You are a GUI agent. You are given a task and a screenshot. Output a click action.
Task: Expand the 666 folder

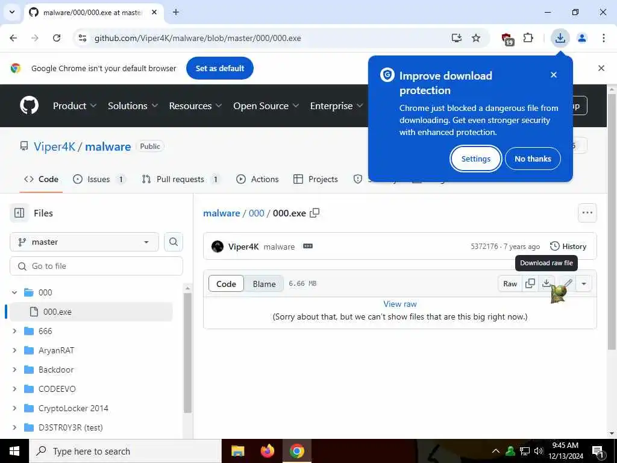pyautogui.click(x=14, y=331)
